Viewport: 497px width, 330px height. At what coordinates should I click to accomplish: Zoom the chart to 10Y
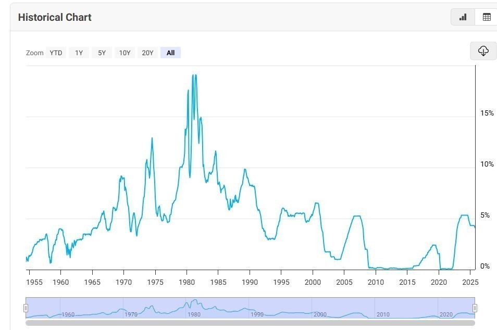(x=125, y=53)
